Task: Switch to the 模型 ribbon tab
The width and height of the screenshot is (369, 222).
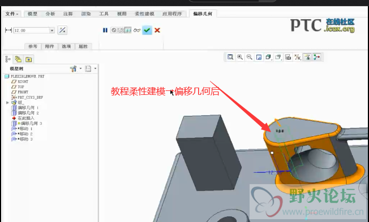Action: click(32, 14)
